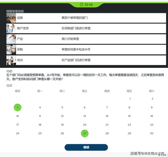This screenshot has width=168, height=157.
Task: Select calendar date 3
Action: pos(18,107)
